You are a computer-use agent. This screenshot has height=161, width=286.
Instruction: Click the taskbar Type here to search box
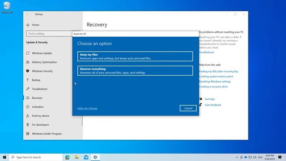pos(36,157)
